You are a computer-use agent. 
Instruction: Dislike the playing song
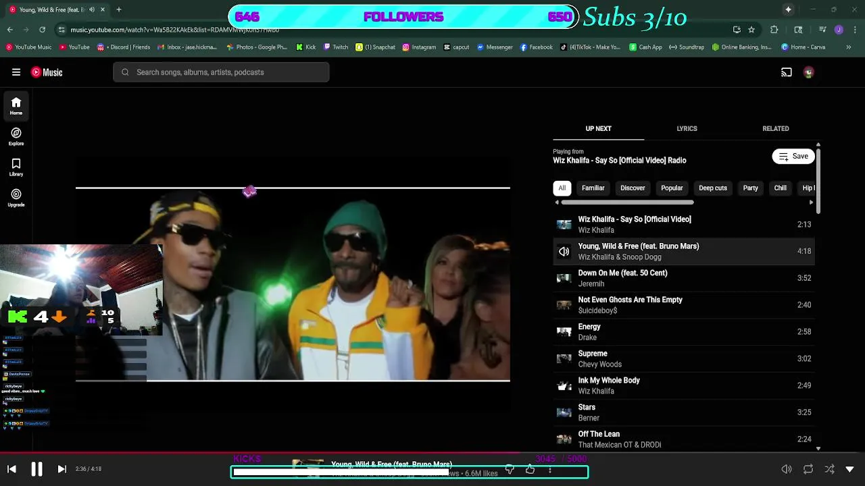(x=510, y=469)
